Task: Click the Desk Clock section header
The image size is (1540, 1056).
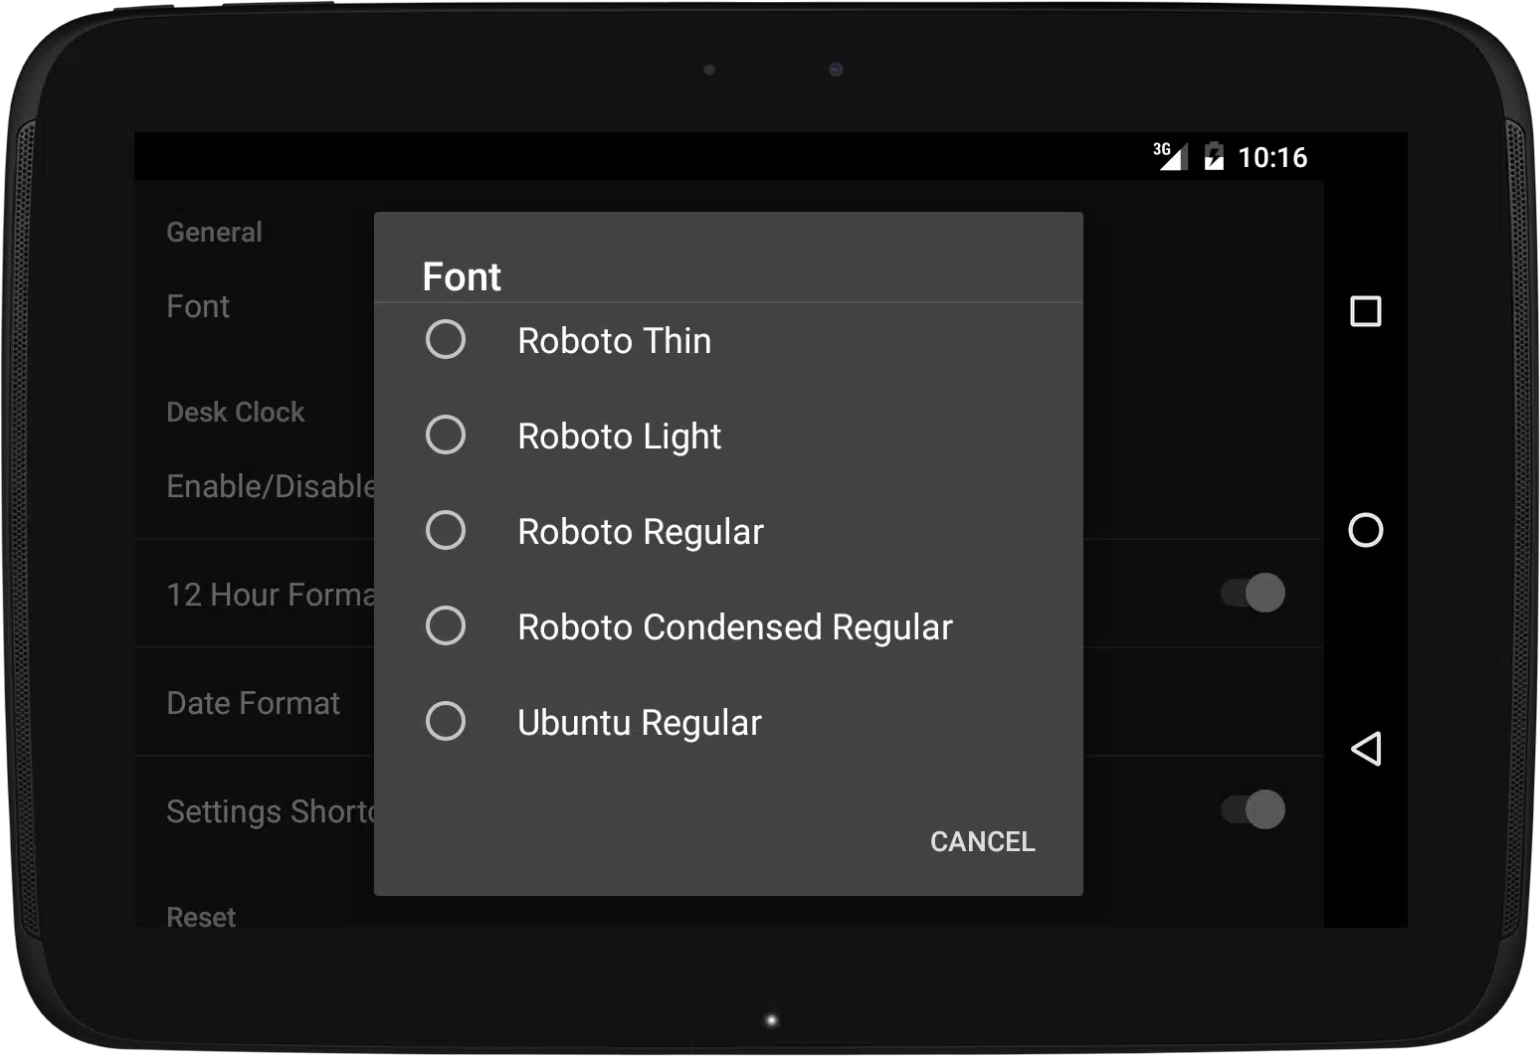Action: tap(235, 412)
